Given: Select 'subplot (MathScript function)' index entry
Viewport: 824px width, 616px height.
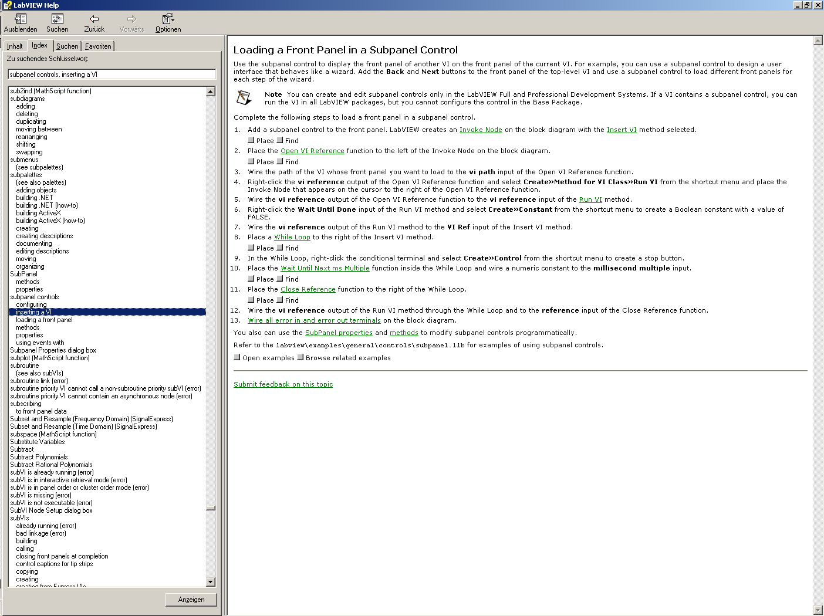Looking at the screenshot, I should [x=50, y=358].
